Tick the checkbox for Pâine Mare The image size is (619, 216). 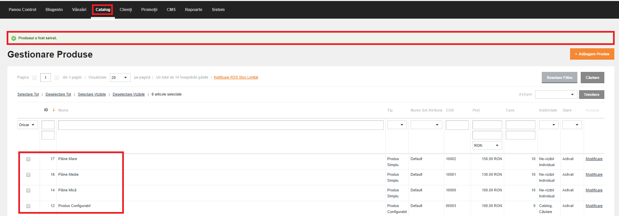tap(28, 159)
